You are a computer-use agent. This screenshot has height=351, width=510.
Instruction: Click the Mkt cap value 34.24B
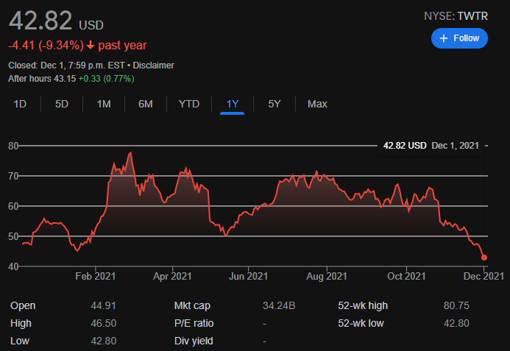pyautogui.click(x=279, y=306)
